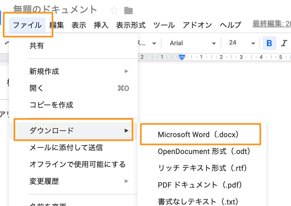Select 共有 from the file menu
Screen dimensions: 291x206
[x=73, y=46]
